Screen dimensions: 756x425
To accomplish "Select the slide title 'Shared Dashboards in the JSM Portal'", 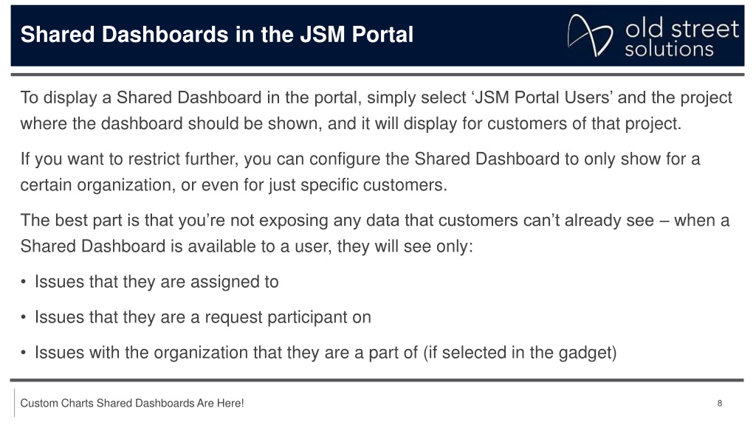I will [x=217, y=35].
